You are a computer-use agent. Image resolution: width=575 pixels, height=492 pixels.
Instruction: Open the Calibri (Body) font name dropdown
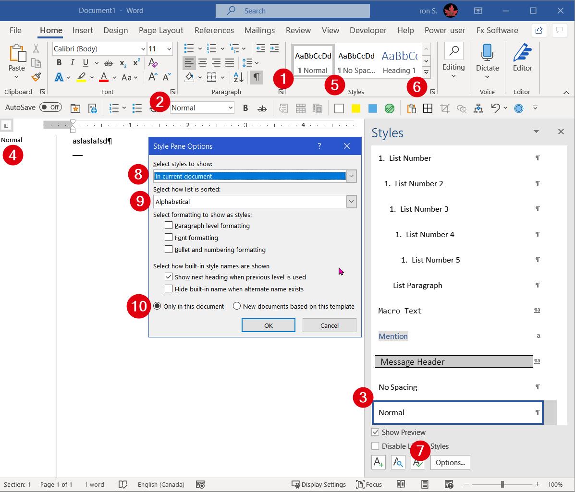[x=143, y=49]
